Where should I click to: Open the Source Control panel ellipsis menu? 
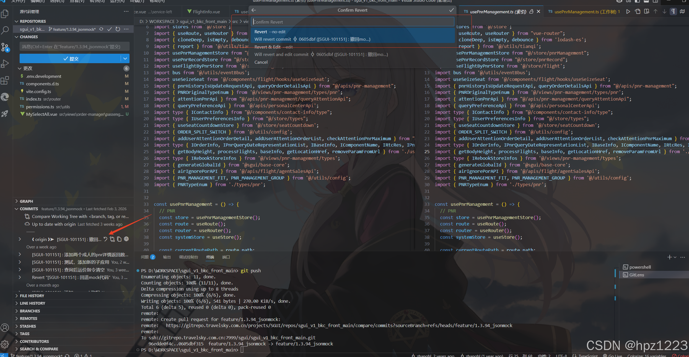[126, 11]
